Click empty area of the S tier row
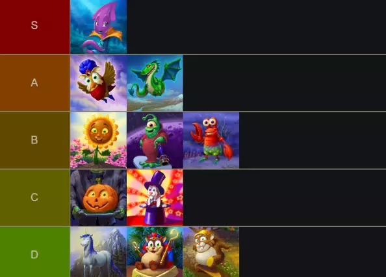386x277 pixels. [x=256, y=27]
